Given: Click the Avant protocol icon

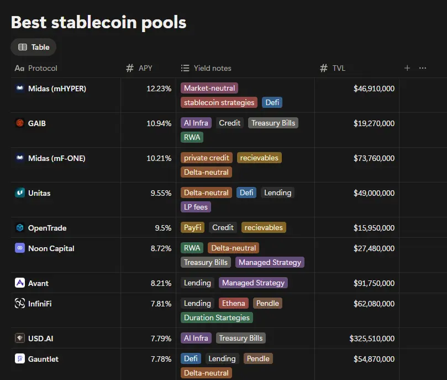Looking at the screenshot, I should [x=20, y=283].
